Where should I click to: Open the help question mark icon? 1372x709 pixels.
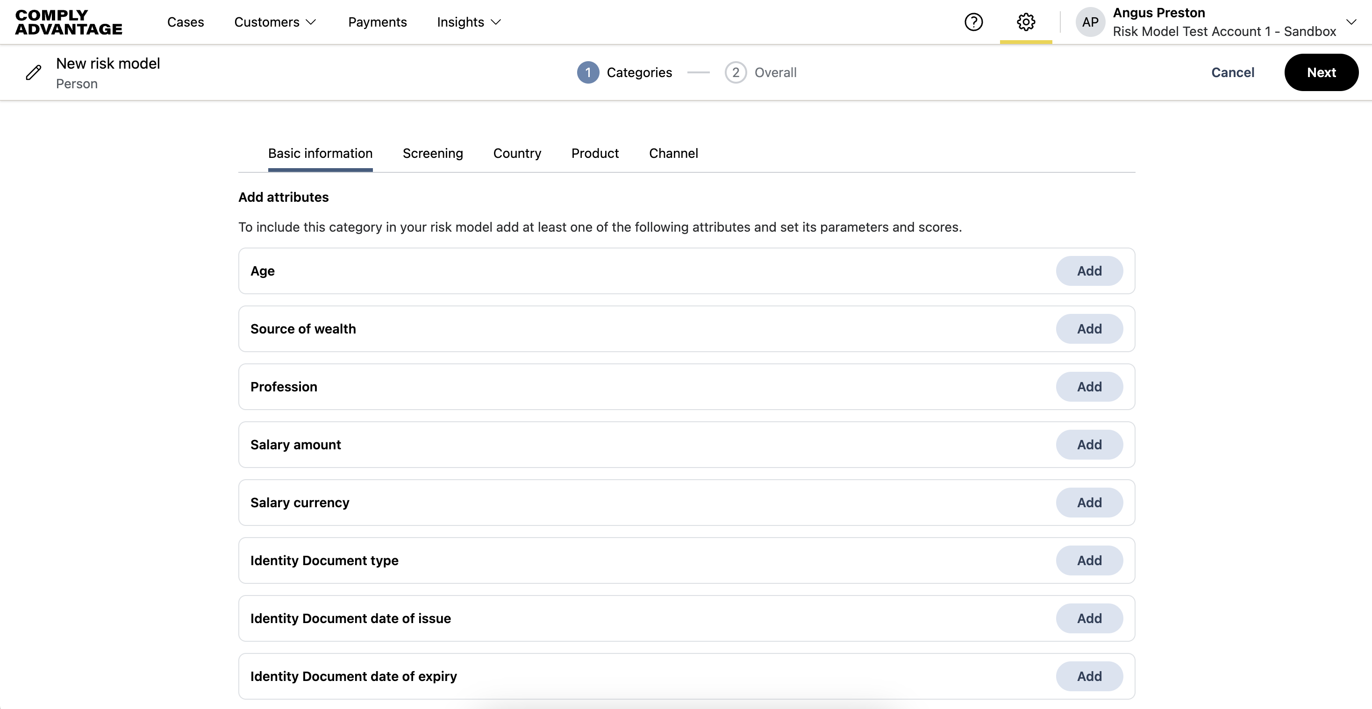(x=973, y=22)
